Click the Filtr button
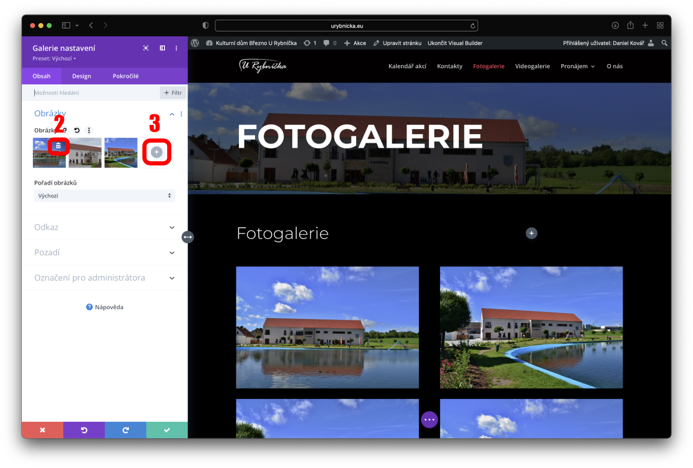The height and width of the screenshot is (468, 693). click(173, 93)
